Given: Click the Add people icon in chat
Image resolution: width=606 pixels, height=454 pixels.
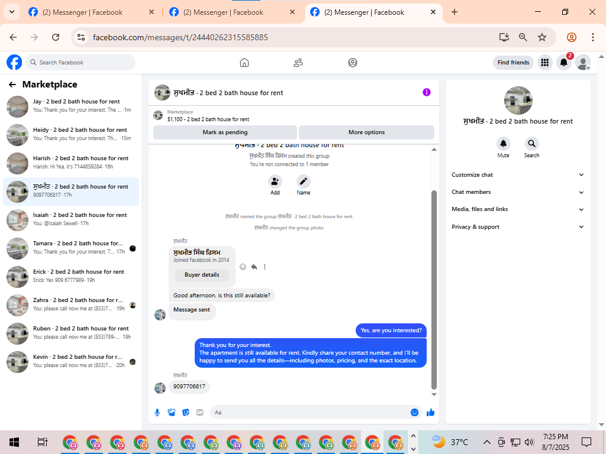Looking at the screenshot, I should (275, 181).
